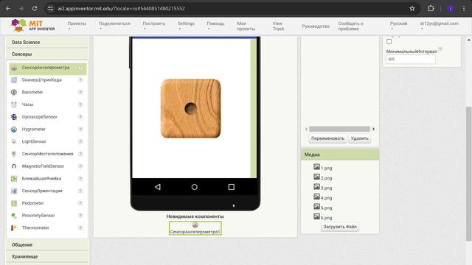Open help for Thermometer component
Viewport: 472px width, 265px height.
click(x=80, y=227)
